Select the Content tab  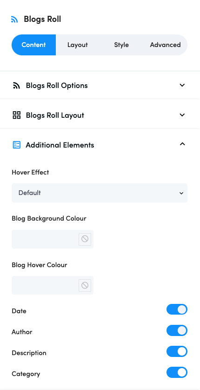point(34,45)
